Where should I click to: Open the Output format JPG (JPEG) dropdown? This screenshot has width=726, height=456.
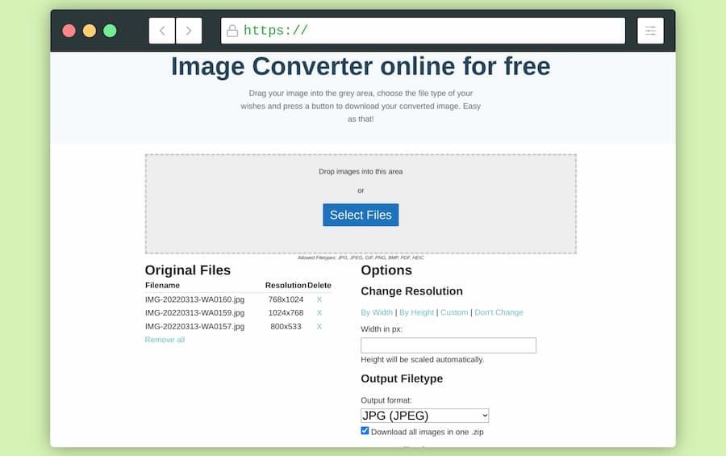coord(424,416)
